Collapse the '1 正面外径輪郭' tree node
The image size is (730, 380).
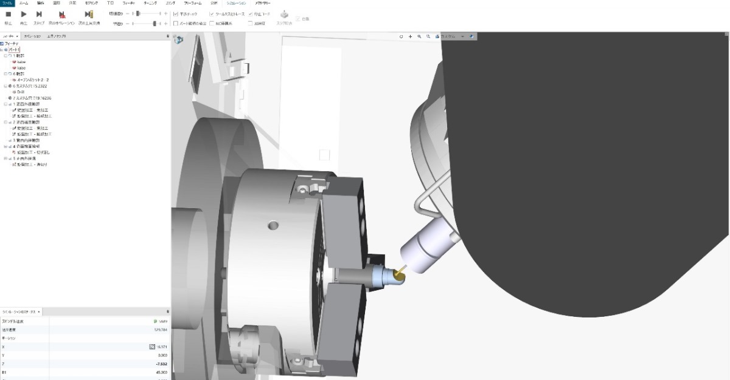pyautogui.click(x=5, y=104)
